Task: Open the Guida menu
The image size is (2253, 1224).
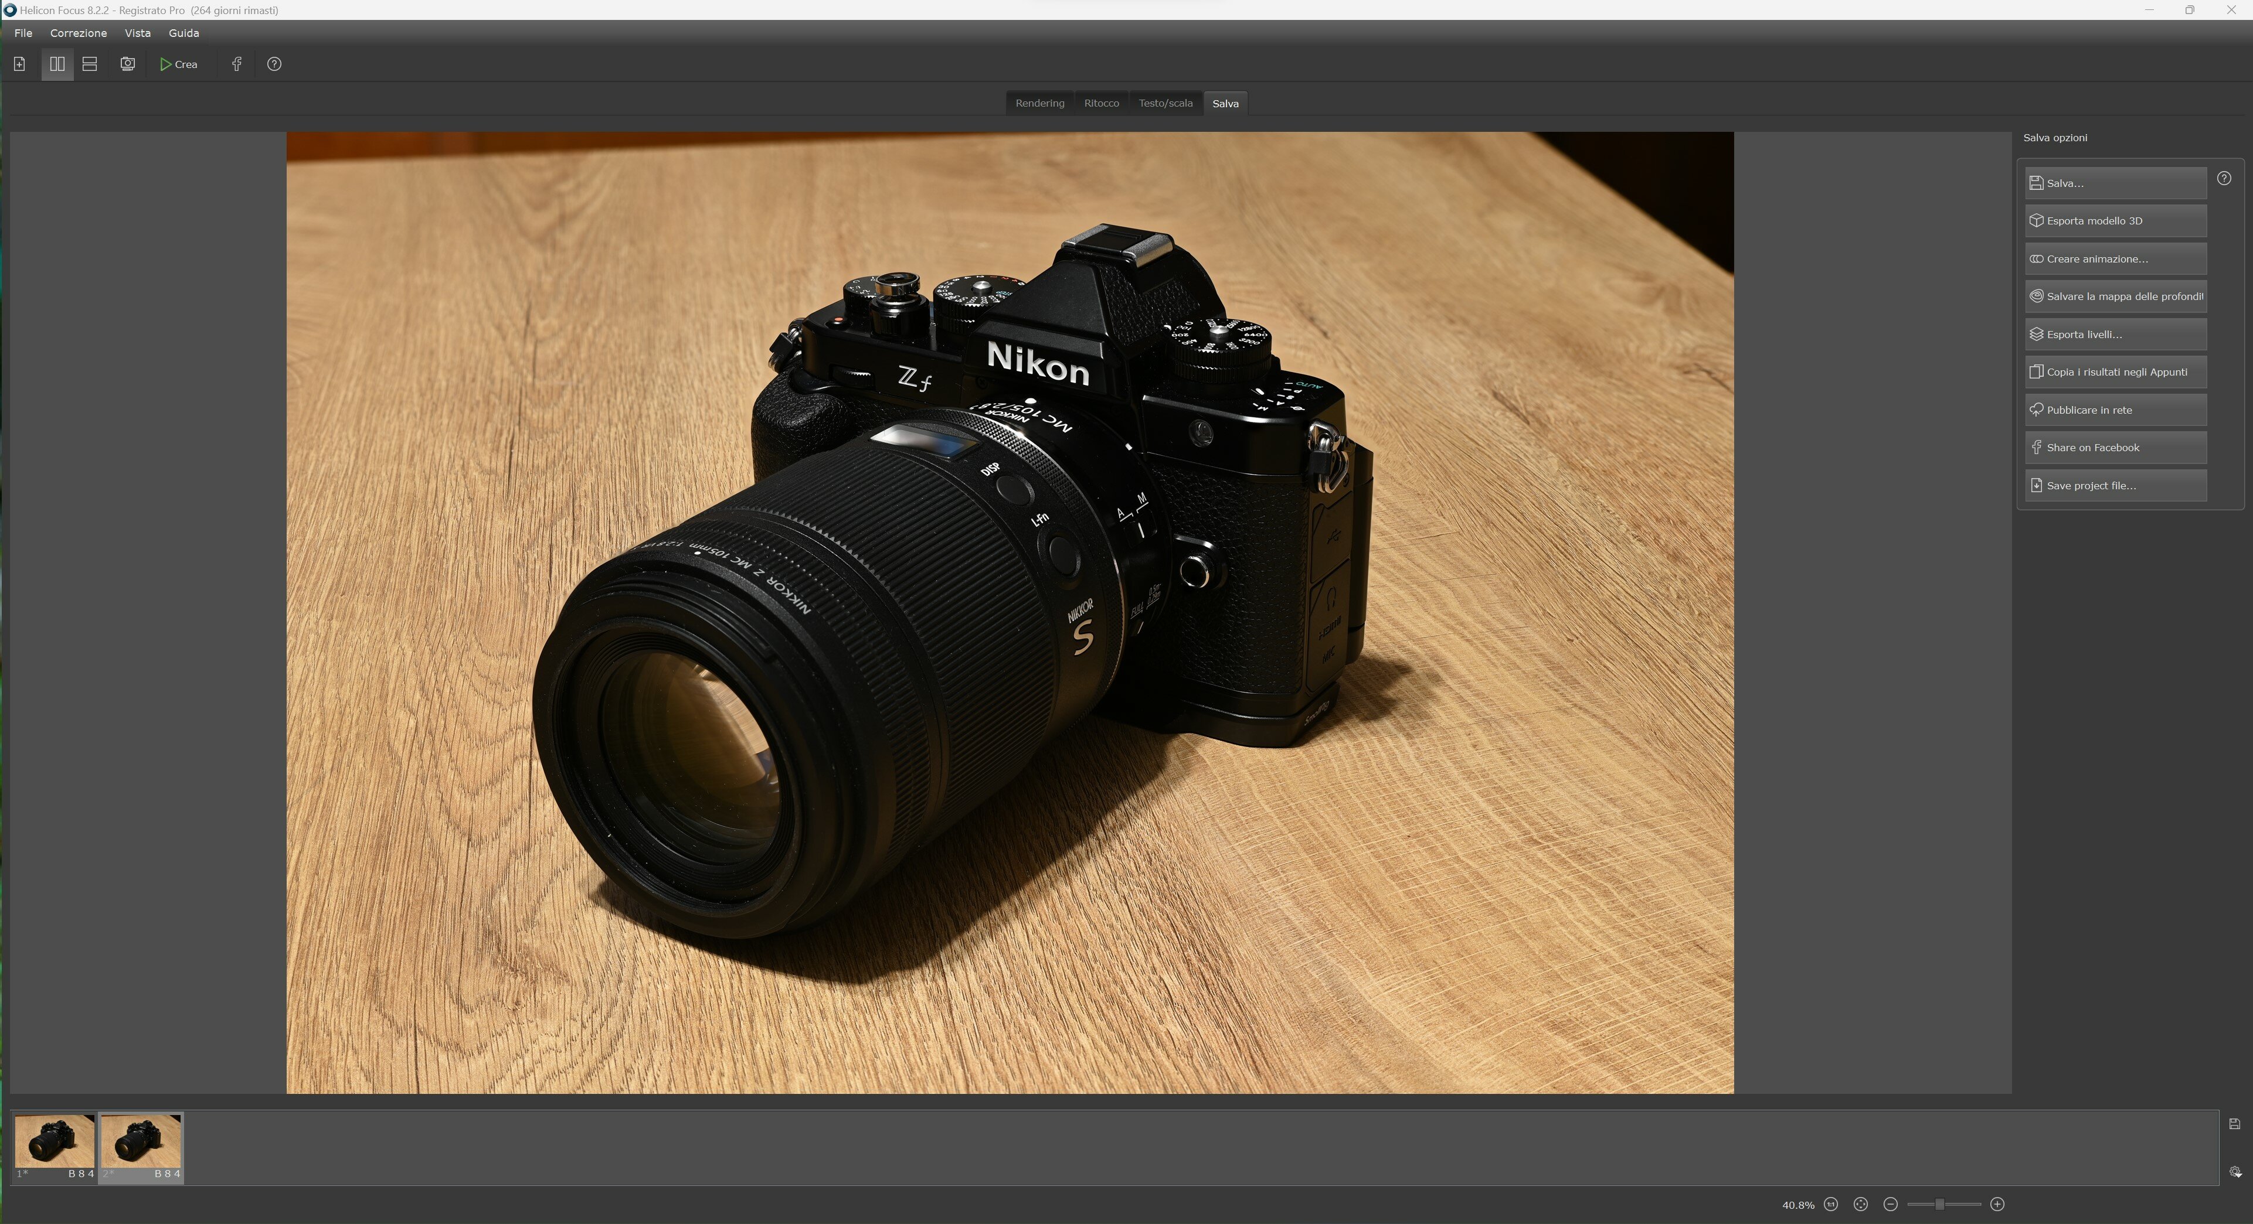Action: tap(183, 33)
